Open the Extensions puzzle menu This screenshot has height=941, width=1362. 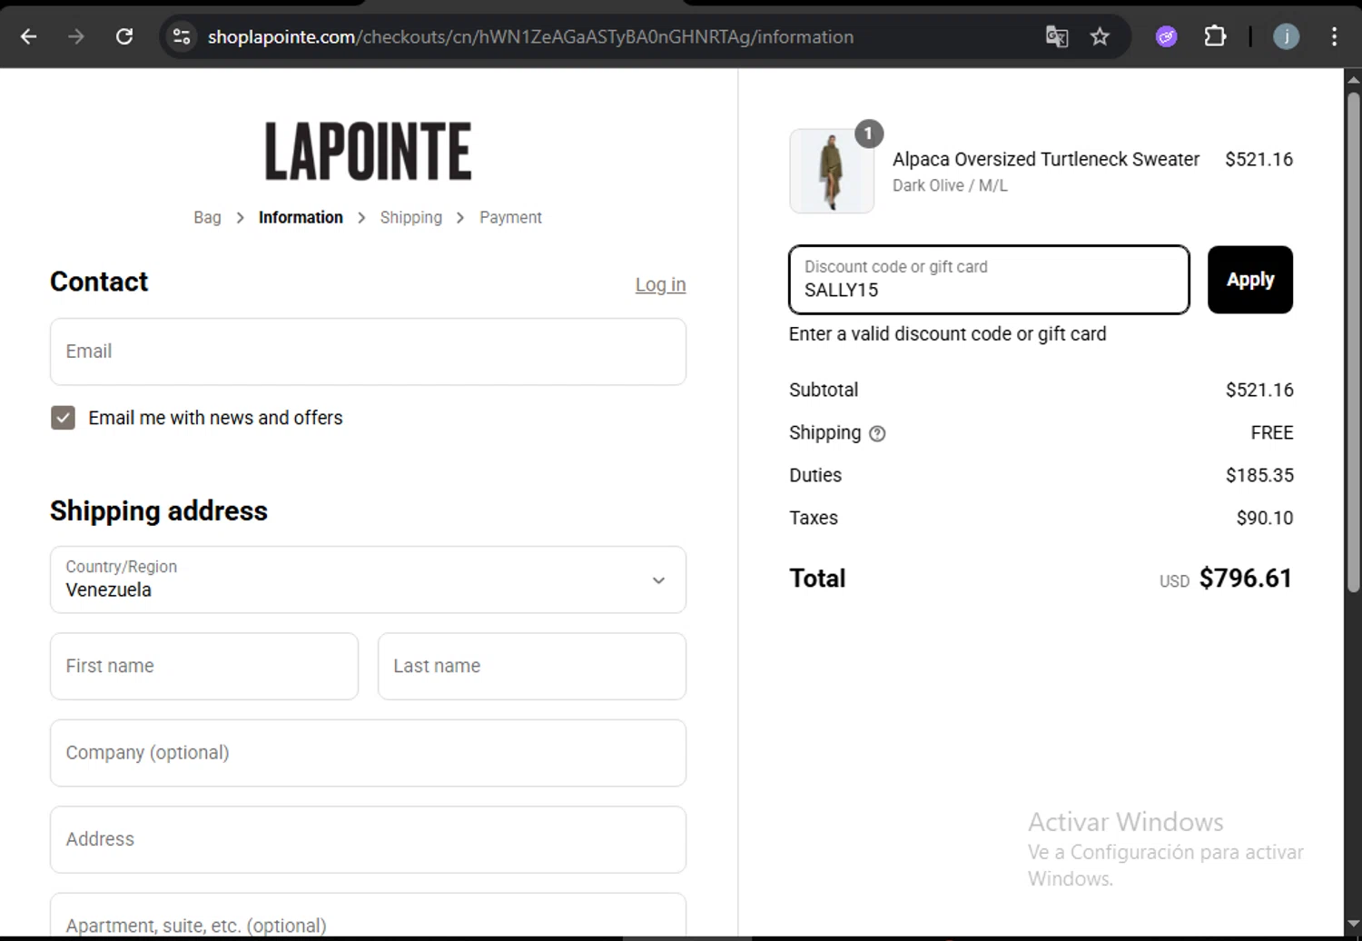(x=1215, y=36)
